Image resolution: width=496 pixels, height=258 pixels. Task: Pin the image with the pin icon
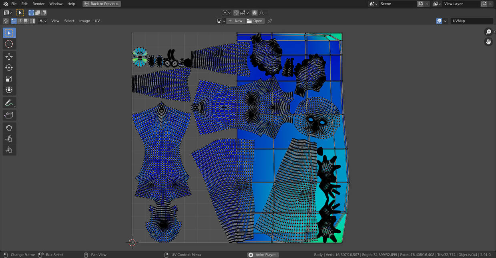pyautogui.click(x=270, y=21)
